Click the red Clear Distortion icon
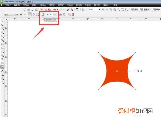 pos(73,14)
